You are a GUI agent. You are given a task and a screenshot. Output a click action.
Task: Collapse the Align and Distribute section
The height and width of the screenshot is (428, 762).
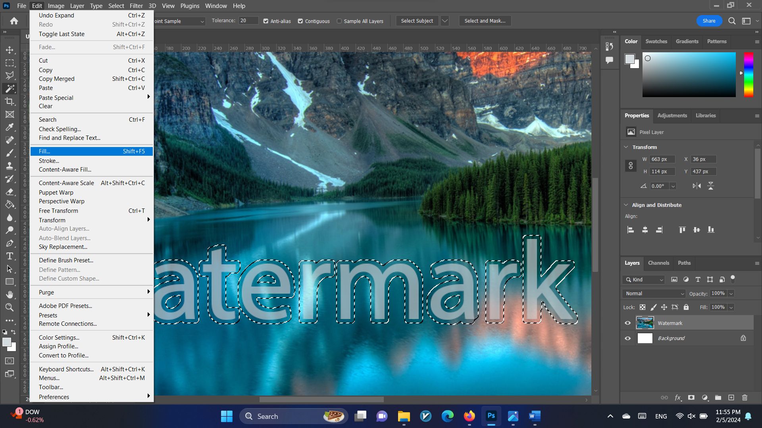point(626,205)
